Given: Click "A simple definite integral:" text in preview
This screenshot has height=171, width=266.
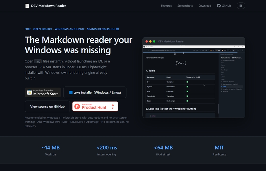Looking at the screenshot, I should pyautogui.click(x=155, y=58).
